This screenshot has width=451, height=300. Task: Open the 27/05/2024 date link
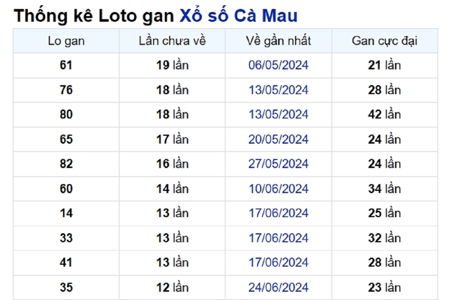(x=278, y=164)
